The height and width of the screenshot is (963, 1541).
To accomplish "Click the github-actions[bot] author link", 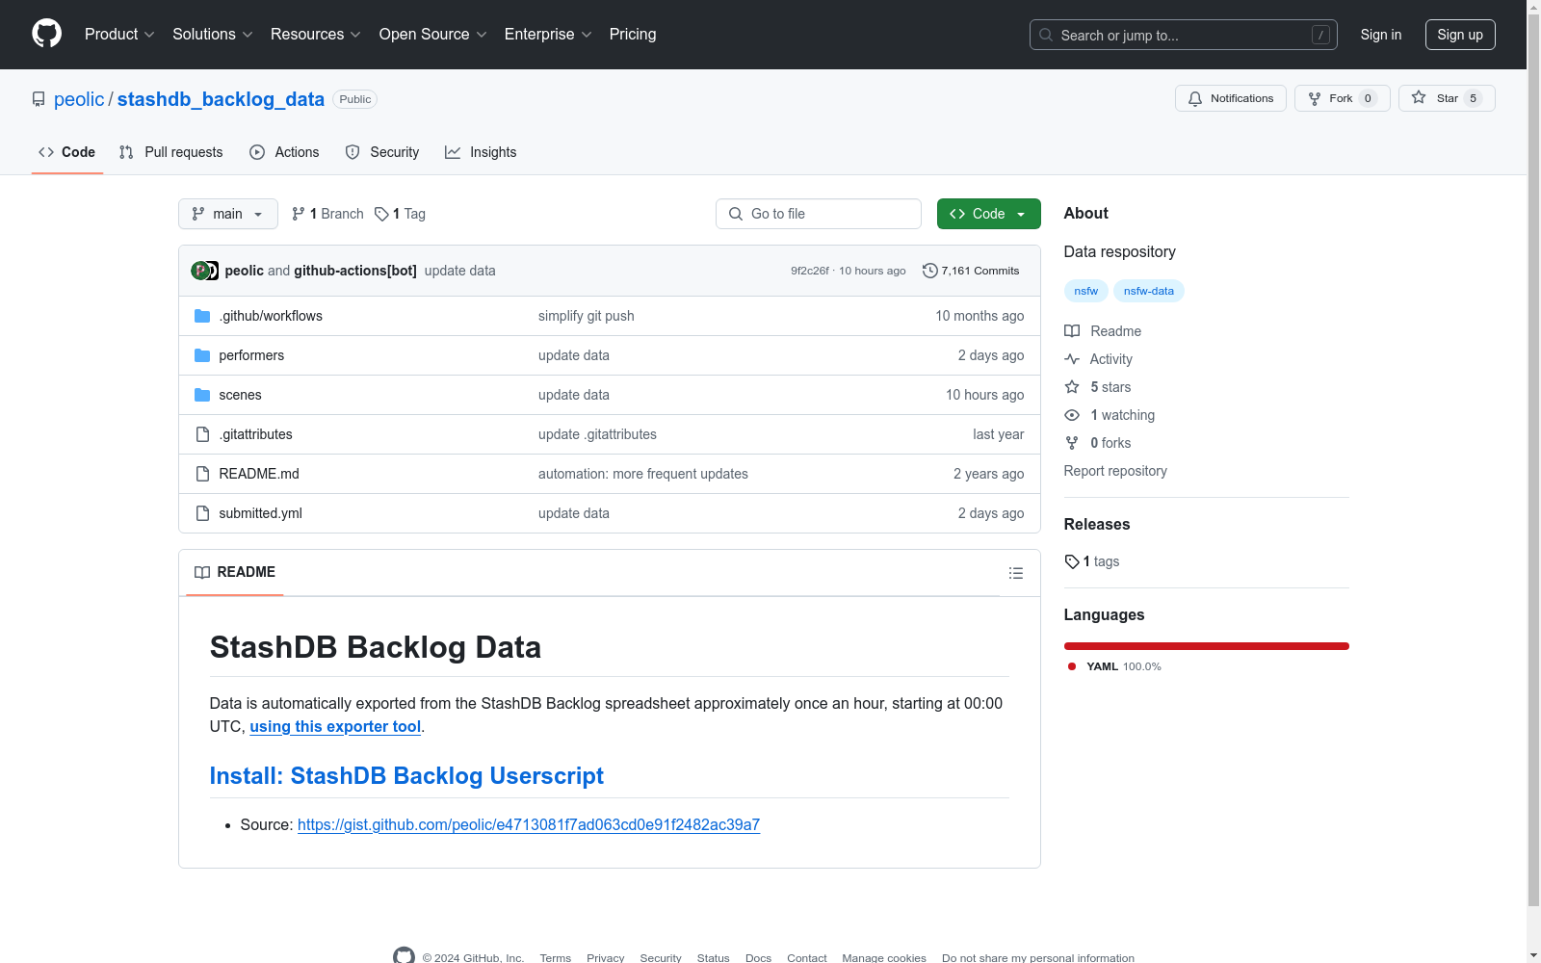I will tap(355, 271).
